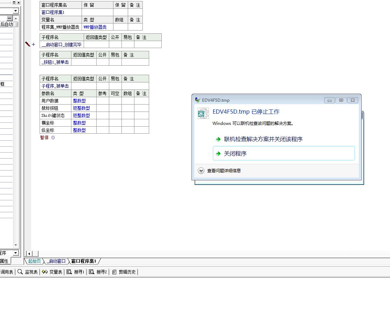Open the _启动窗口 tab
This screenshot has width=390, height=321.
56,261
